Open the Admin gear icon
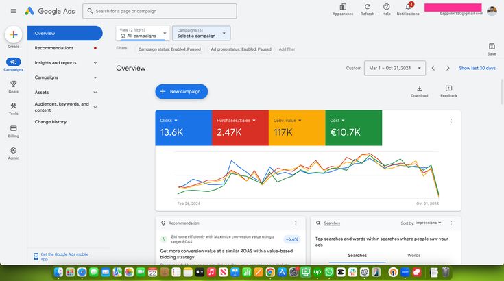The image size is (504, 281). coord(14,151)
